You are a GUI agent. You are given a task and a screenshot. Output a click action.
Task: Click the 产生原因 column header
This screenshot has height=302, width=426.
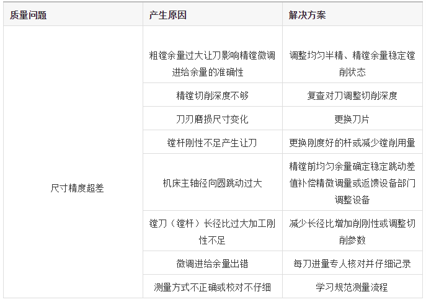168,15
